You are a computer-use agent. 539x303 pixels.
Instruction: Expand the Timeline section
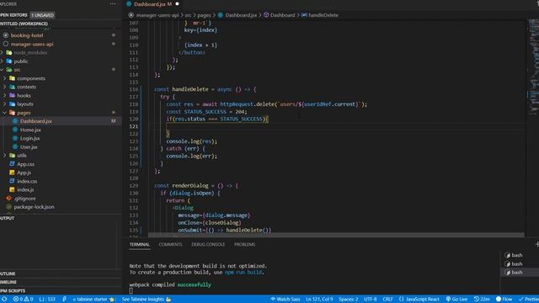8,282
